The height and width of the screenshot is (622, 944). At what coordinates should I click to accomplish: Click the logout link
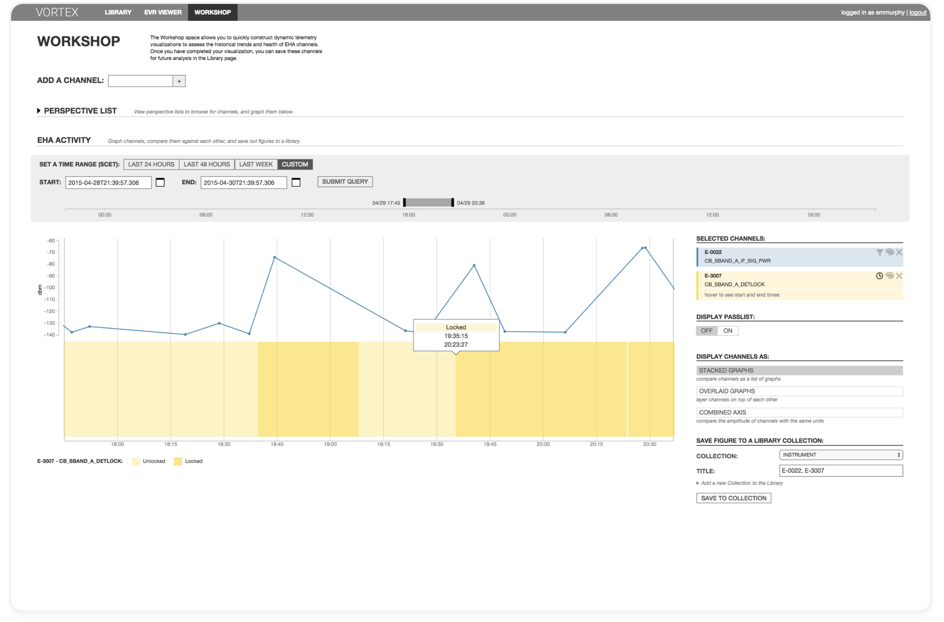tap(918, 12)
